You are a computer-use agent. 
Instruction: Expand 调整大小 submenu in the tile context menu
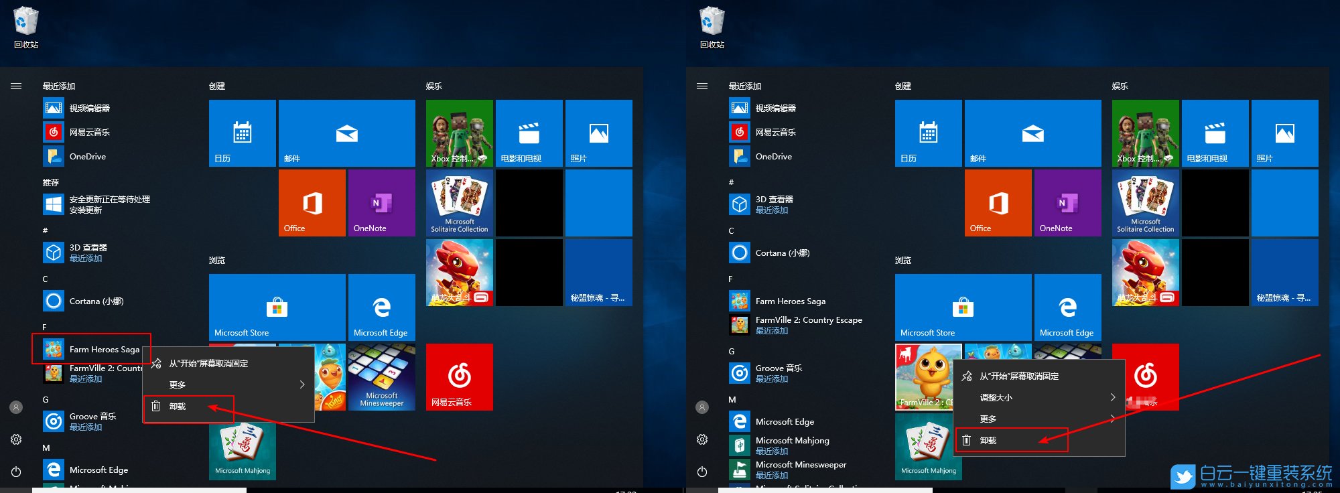pyautogui.click(x=1040, y=397)
